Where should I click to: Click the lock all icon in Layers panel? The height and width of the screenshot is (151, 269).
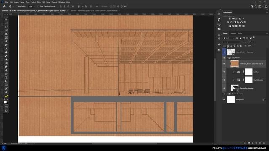coord(241,46)
